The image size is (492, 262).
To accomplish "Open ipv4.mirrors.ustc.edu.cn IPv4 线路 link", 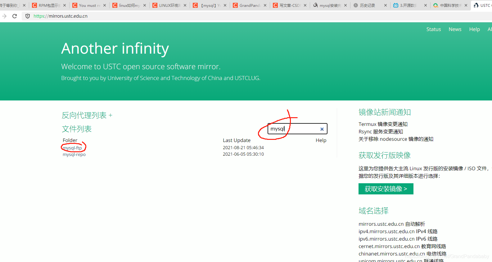I will pyautogui.click(x=398, y=231).
